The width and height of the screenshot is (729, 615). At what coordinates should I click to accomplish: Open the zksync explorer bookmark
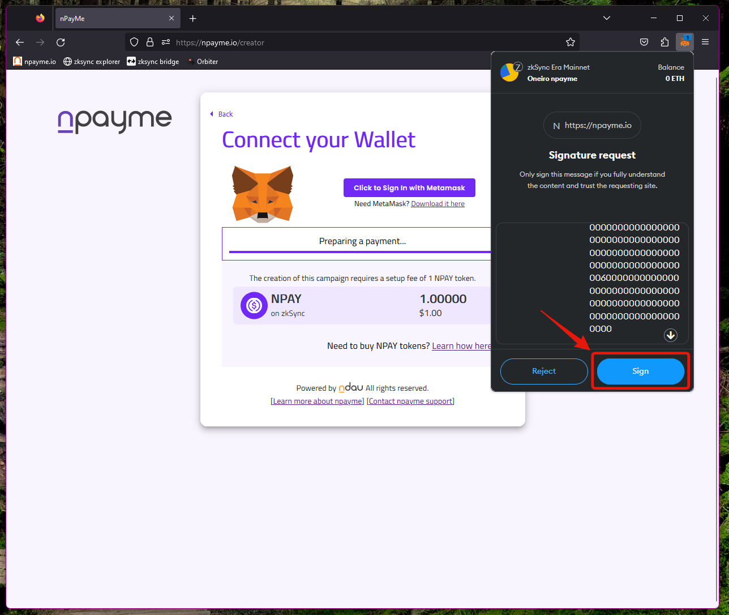pos(92,61)
